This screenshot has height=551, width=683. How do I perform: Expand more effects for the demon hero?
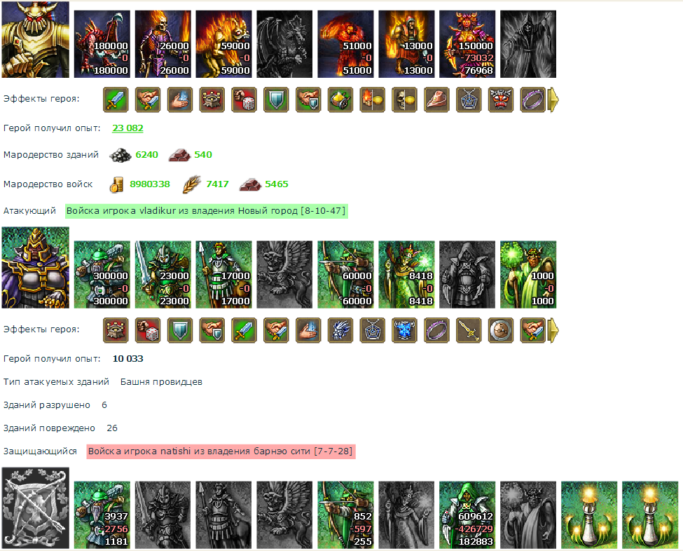point(553,100)
